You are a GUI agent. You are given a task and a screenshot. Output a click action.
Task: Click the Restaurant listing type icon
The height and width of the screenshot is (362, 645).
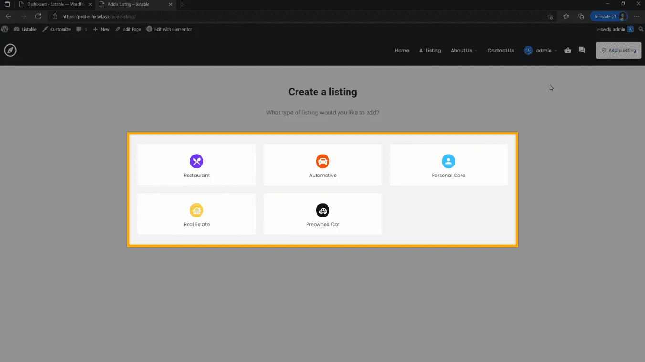coord(197,161)
